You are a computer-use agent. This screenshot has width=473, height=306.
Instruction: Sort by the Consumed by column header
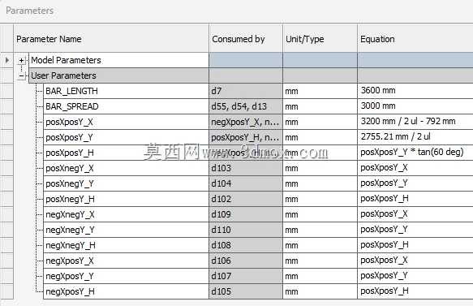click(x=246, y=39)
